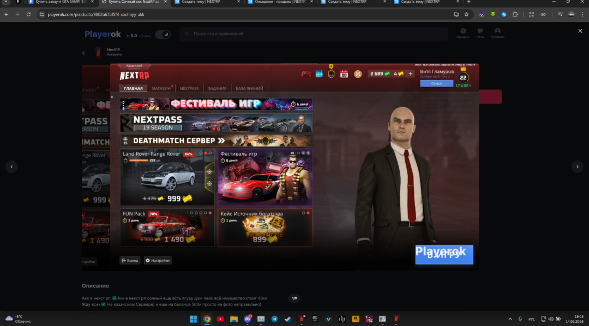Click the '1/8' image counter
Image resolution: width=589 pixels, height=326 pixels.
[294, 298]
